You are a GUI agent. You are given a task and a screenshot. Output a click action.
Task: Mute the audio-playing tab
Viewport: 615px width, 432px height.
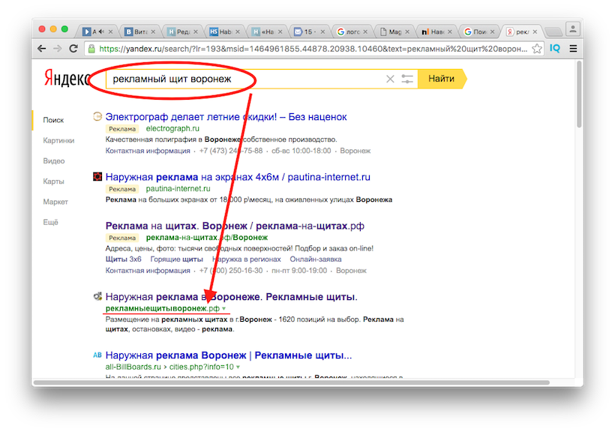click(x=101, y=31)
